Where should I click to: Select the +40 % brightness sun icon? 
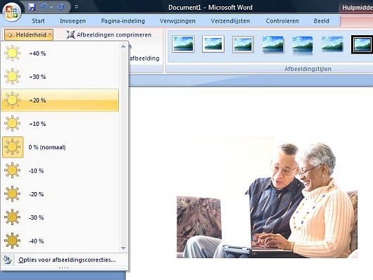(x=13, y=53)
